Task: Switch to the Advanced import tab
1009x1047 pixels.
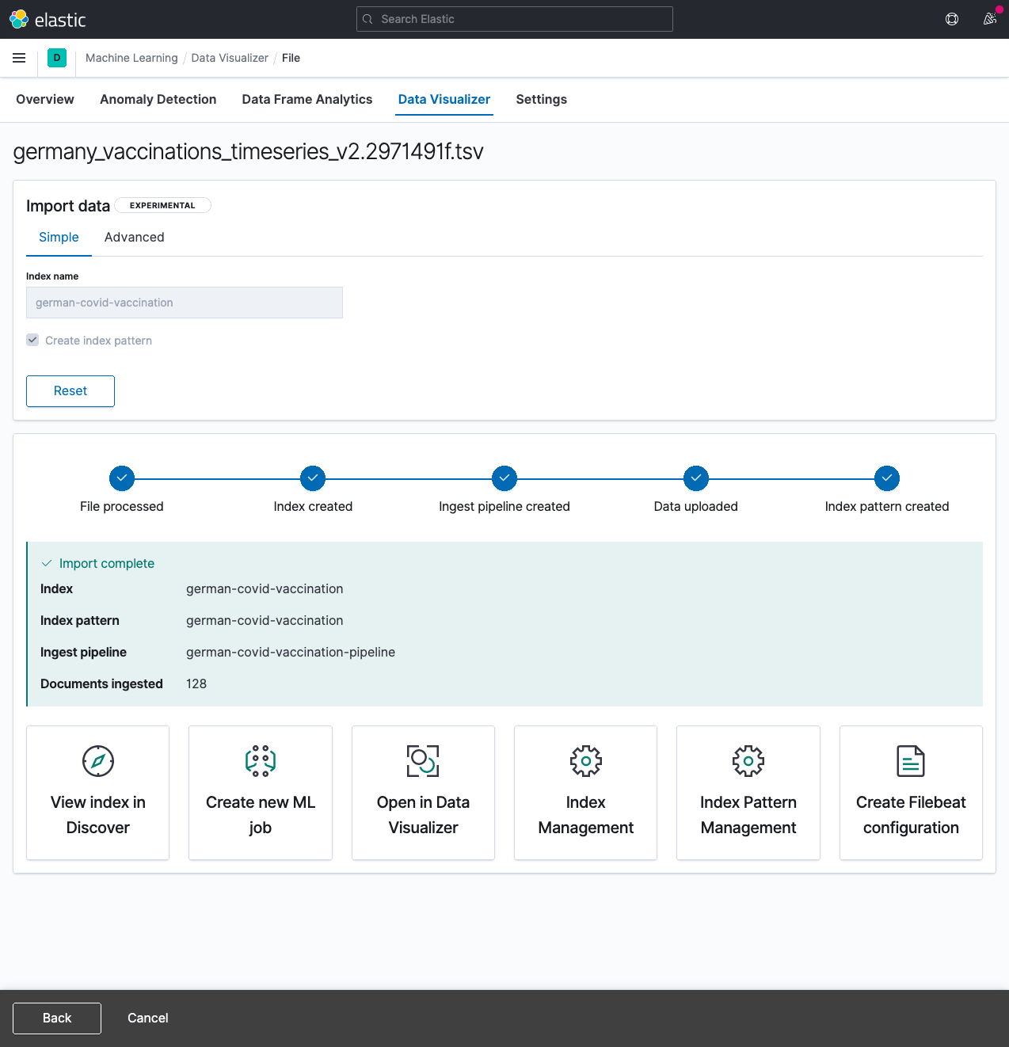Action: [135, 237]
